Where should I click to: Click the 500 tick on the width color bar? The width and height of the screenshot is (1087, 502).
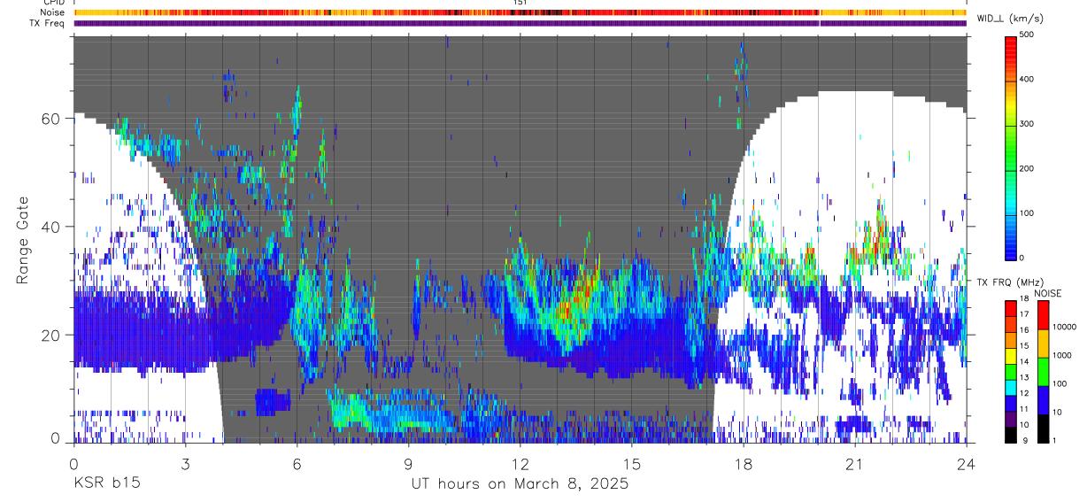(1028, 35)
